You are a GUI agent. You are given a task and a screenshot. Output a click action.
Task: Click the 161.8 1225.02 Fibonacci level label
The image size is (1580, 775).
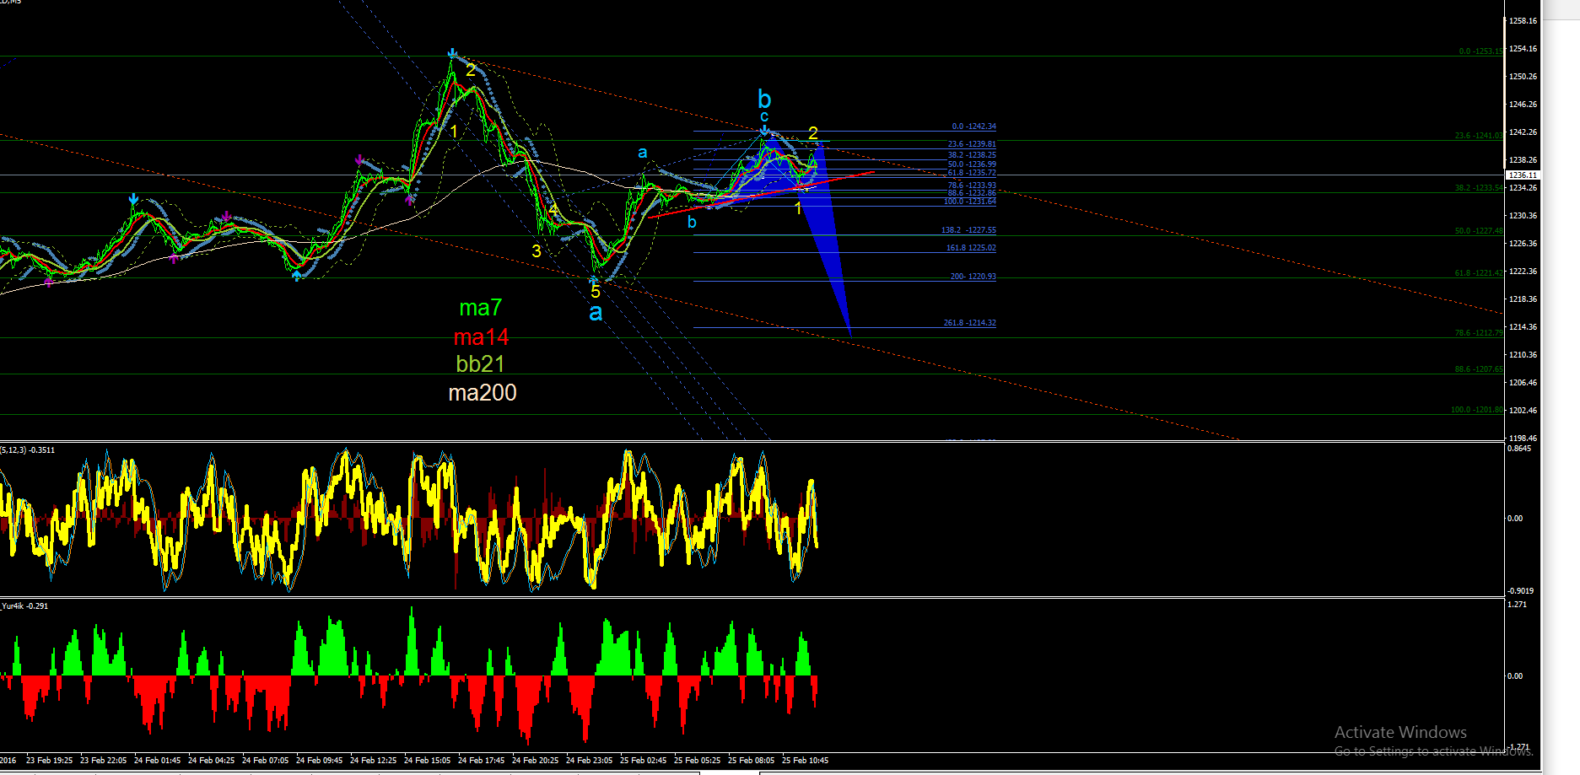coord(971,248)
